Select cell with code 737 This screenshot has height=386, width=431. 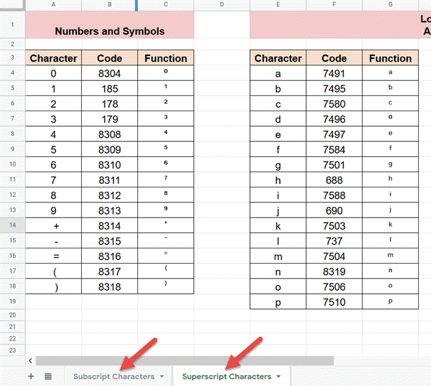click(x=334, y=240)
